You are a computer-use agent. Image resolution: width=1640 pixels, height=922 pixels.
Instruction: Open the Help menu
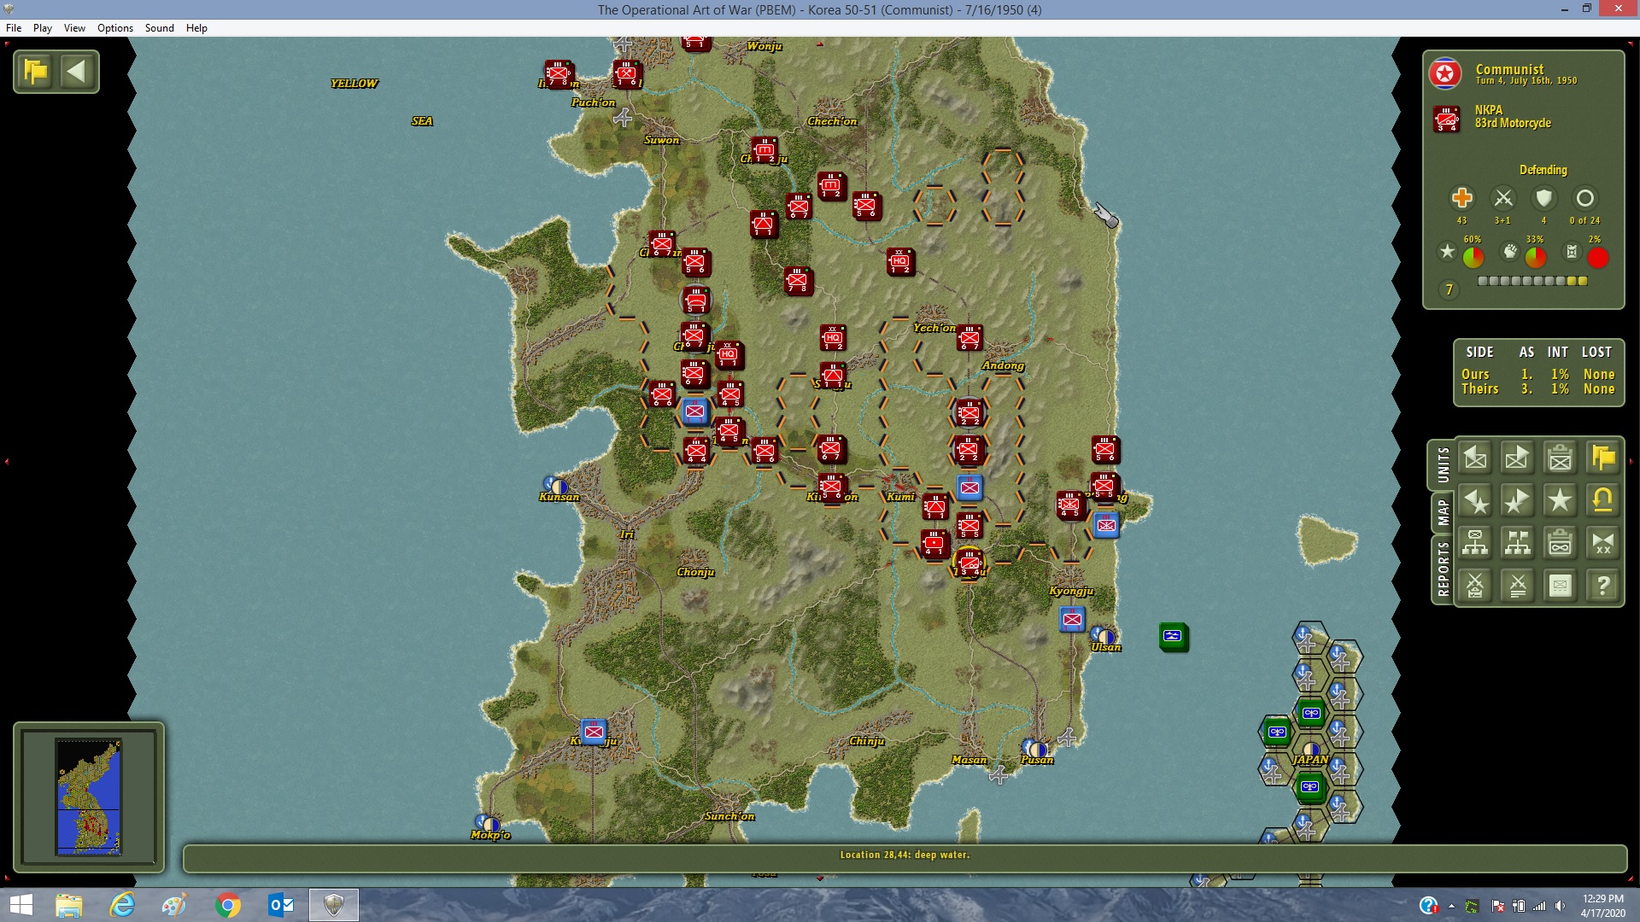[x=196, y=28]
